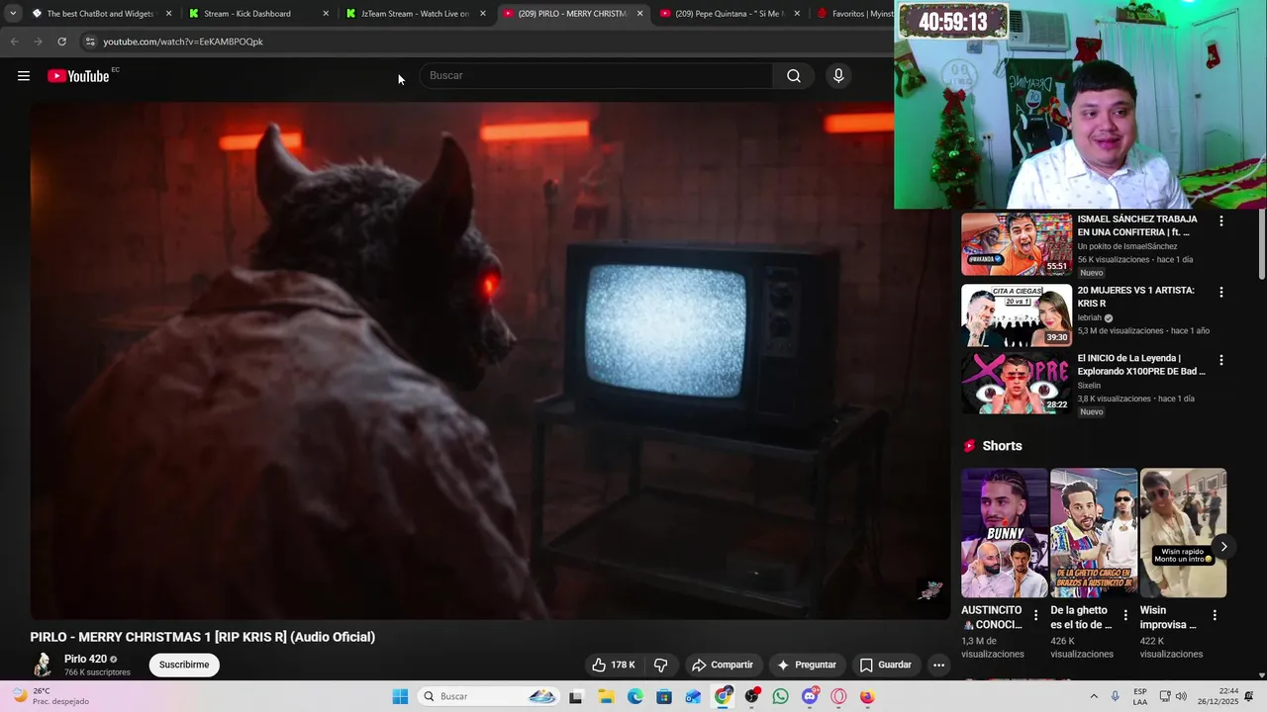Image resolution: width=1267 pixels, height=712 pixels.
Task: Show next Shorts with the arrow
Action: (x=1223, y=547)
